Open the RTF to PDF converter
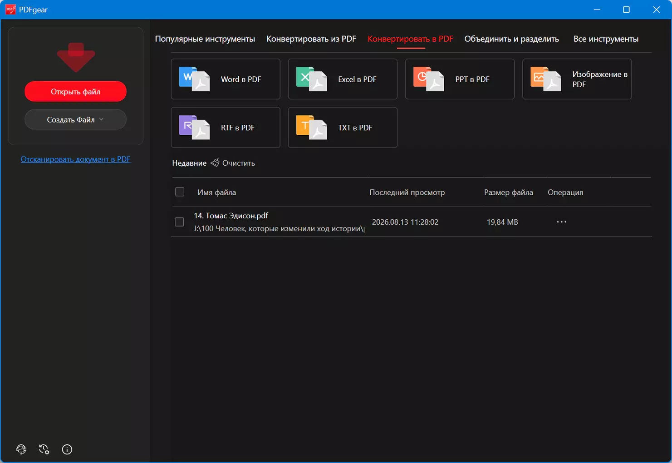 point(226,128)
